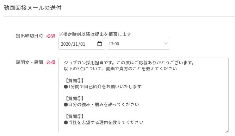Click the 必須 badge next to 説明文・設問
This screenshot has height=136, width=235.
tap(51, 62)
